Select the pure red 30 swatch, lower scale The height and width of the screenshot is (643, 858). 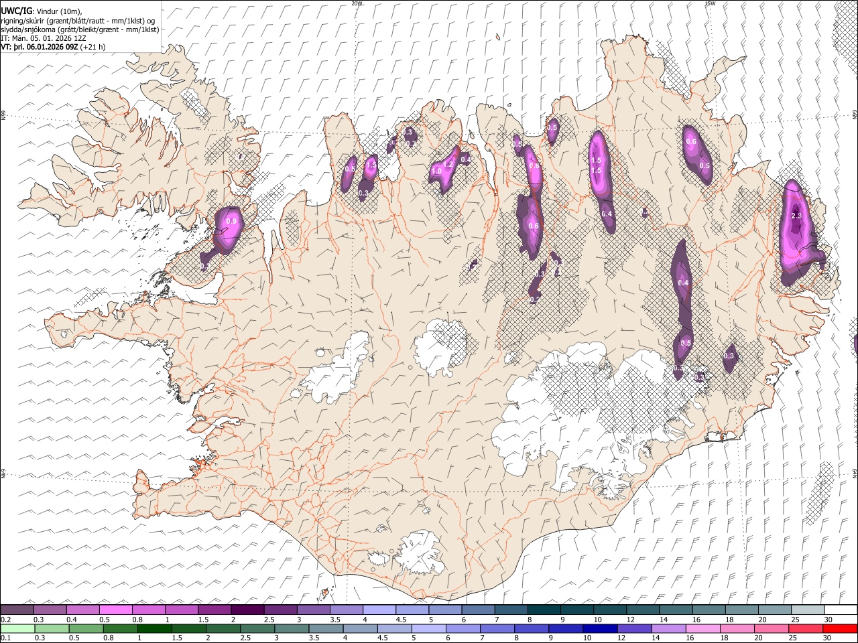[839, 628]
